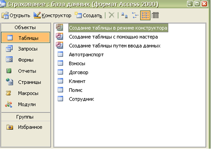
Task: Select the Сотрудник table
Action: (x=81, y=99)
